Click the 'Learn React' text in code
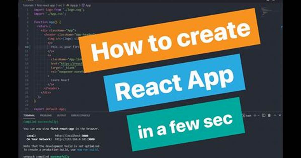301x158 pixels. (x=60, y=80)
